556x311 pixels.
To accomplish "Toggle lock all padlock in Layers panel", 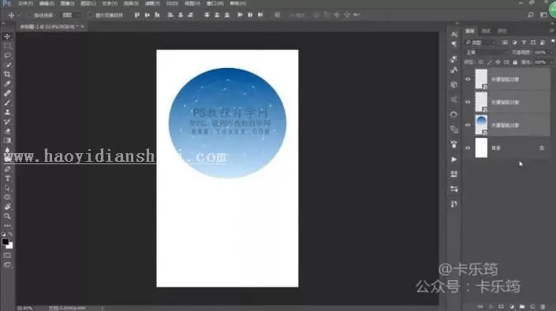I will (515, 62).
